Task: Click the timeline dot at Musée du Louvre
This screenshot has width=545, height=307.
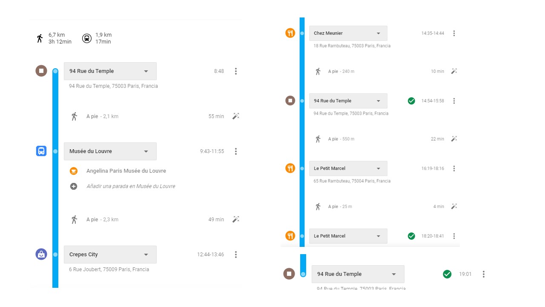Action: pos(55,151)
